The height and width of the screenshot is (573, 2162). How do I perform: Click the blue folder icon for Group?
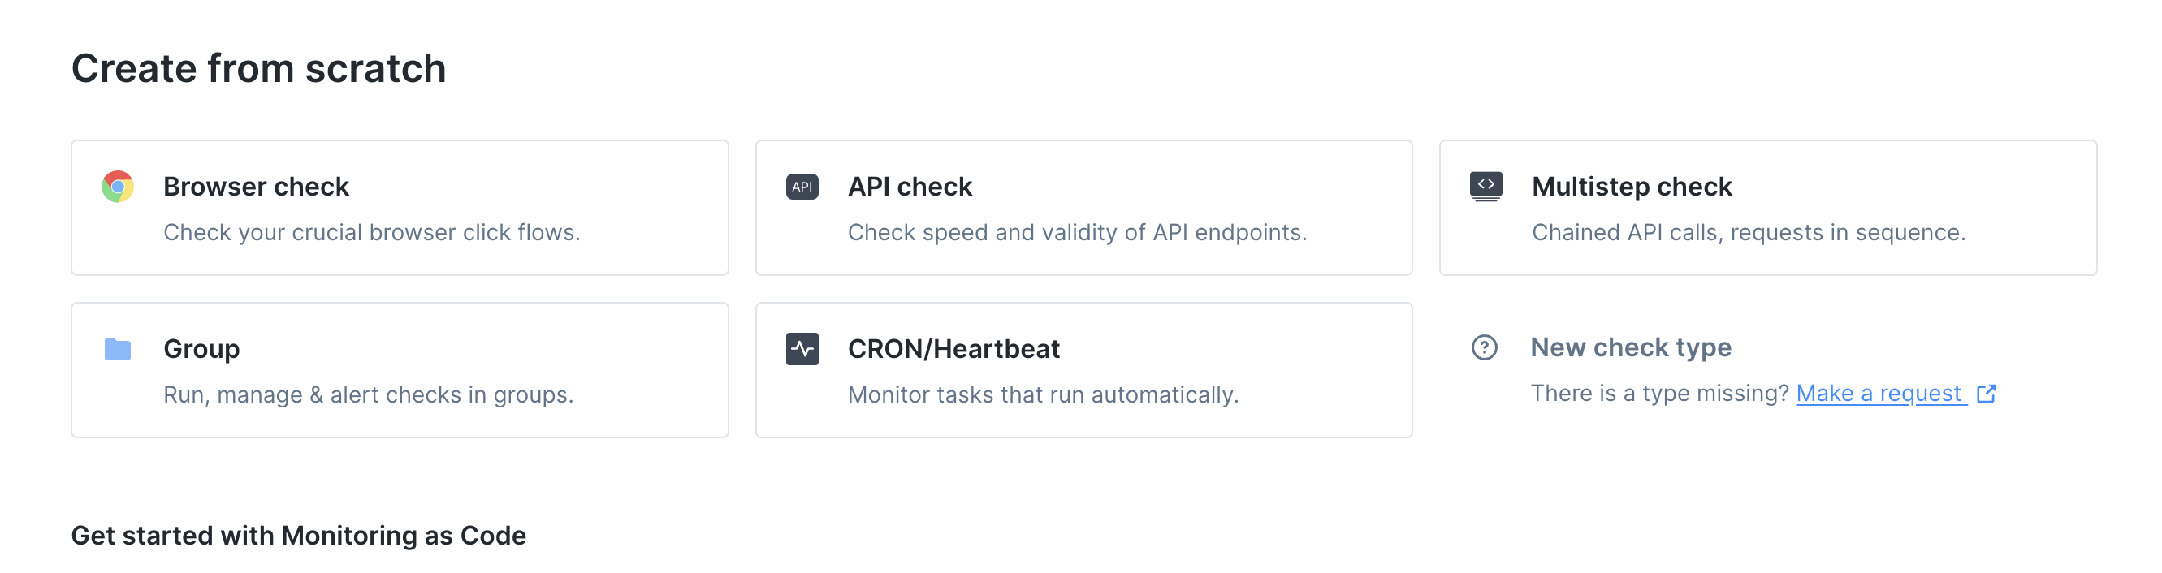(119, 348)
